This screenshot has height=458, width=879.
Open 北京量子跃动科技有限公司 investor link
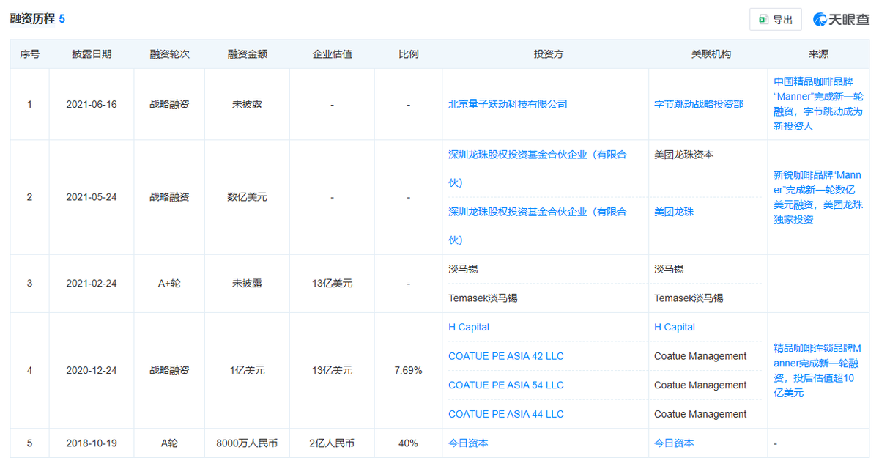508,104
